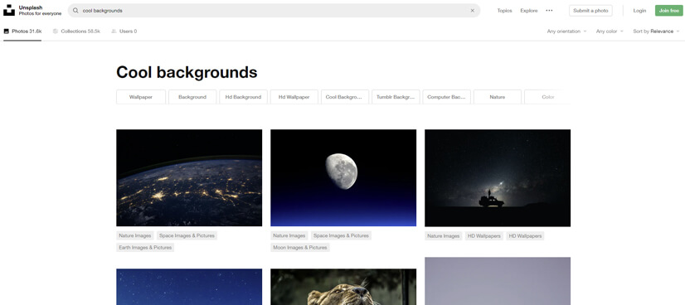Clear the search field with the X icon
This screenshot has height=305, width=685.
click(472, 11)
